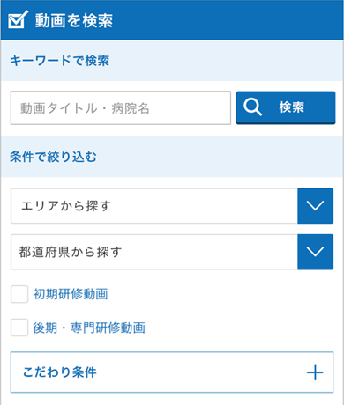This screenshot has height=405, width=344.
Task: Click the magnifying glass icon on search button
Action: point(253,107)
